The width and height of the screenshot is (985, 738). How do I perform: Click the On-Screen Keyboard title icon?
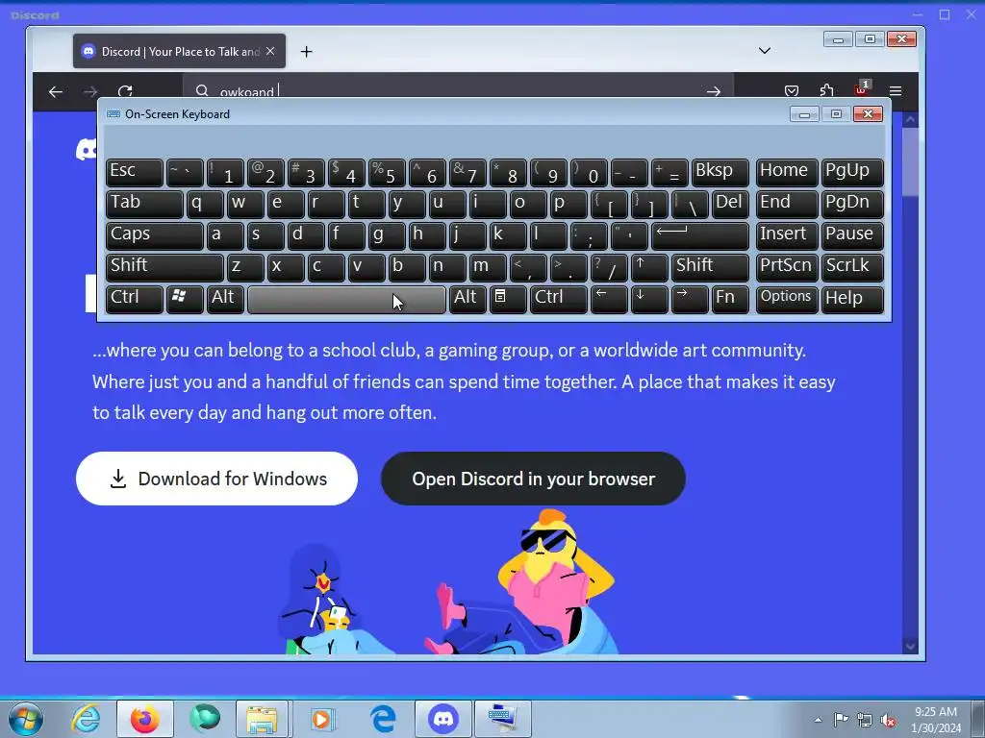coord(114,114)
